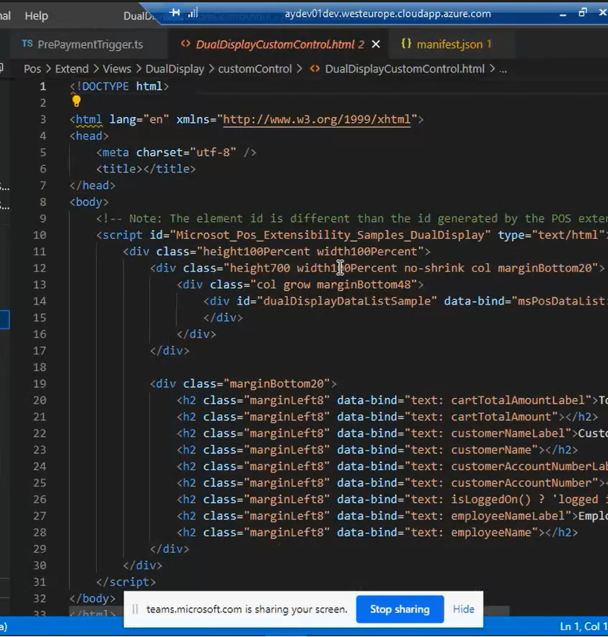608x637 pixels.
Task: Click Pos breadcrumb segment
Action: 32,68
